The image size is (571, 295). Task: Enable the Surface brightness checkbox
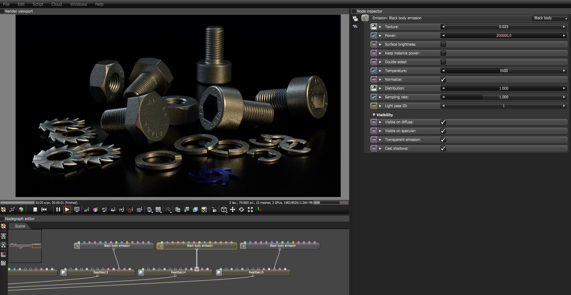pos(443,44)
